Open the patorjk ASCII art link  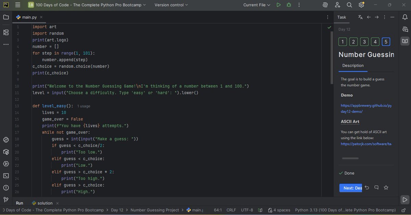coord(366,144)
